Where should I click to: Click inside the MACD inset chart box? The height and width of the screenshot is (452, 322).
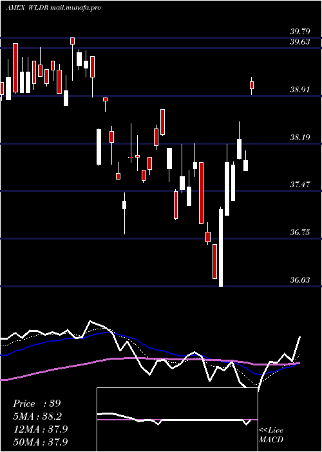pyautogui.click(x=177, y=420)
